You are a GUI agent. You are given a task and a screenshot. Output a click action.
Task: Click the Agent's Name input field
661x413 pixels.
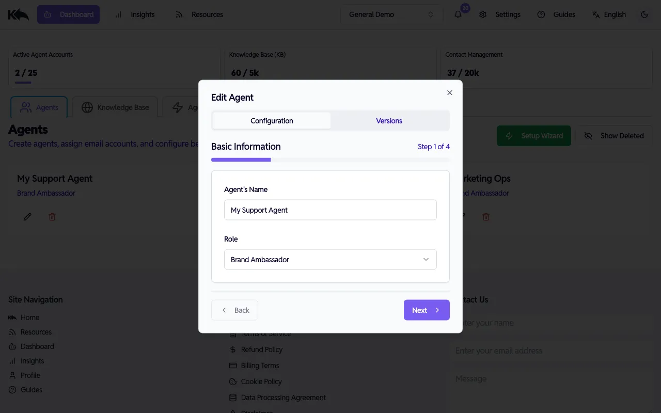pyautogui.click(x=330, y=210)
